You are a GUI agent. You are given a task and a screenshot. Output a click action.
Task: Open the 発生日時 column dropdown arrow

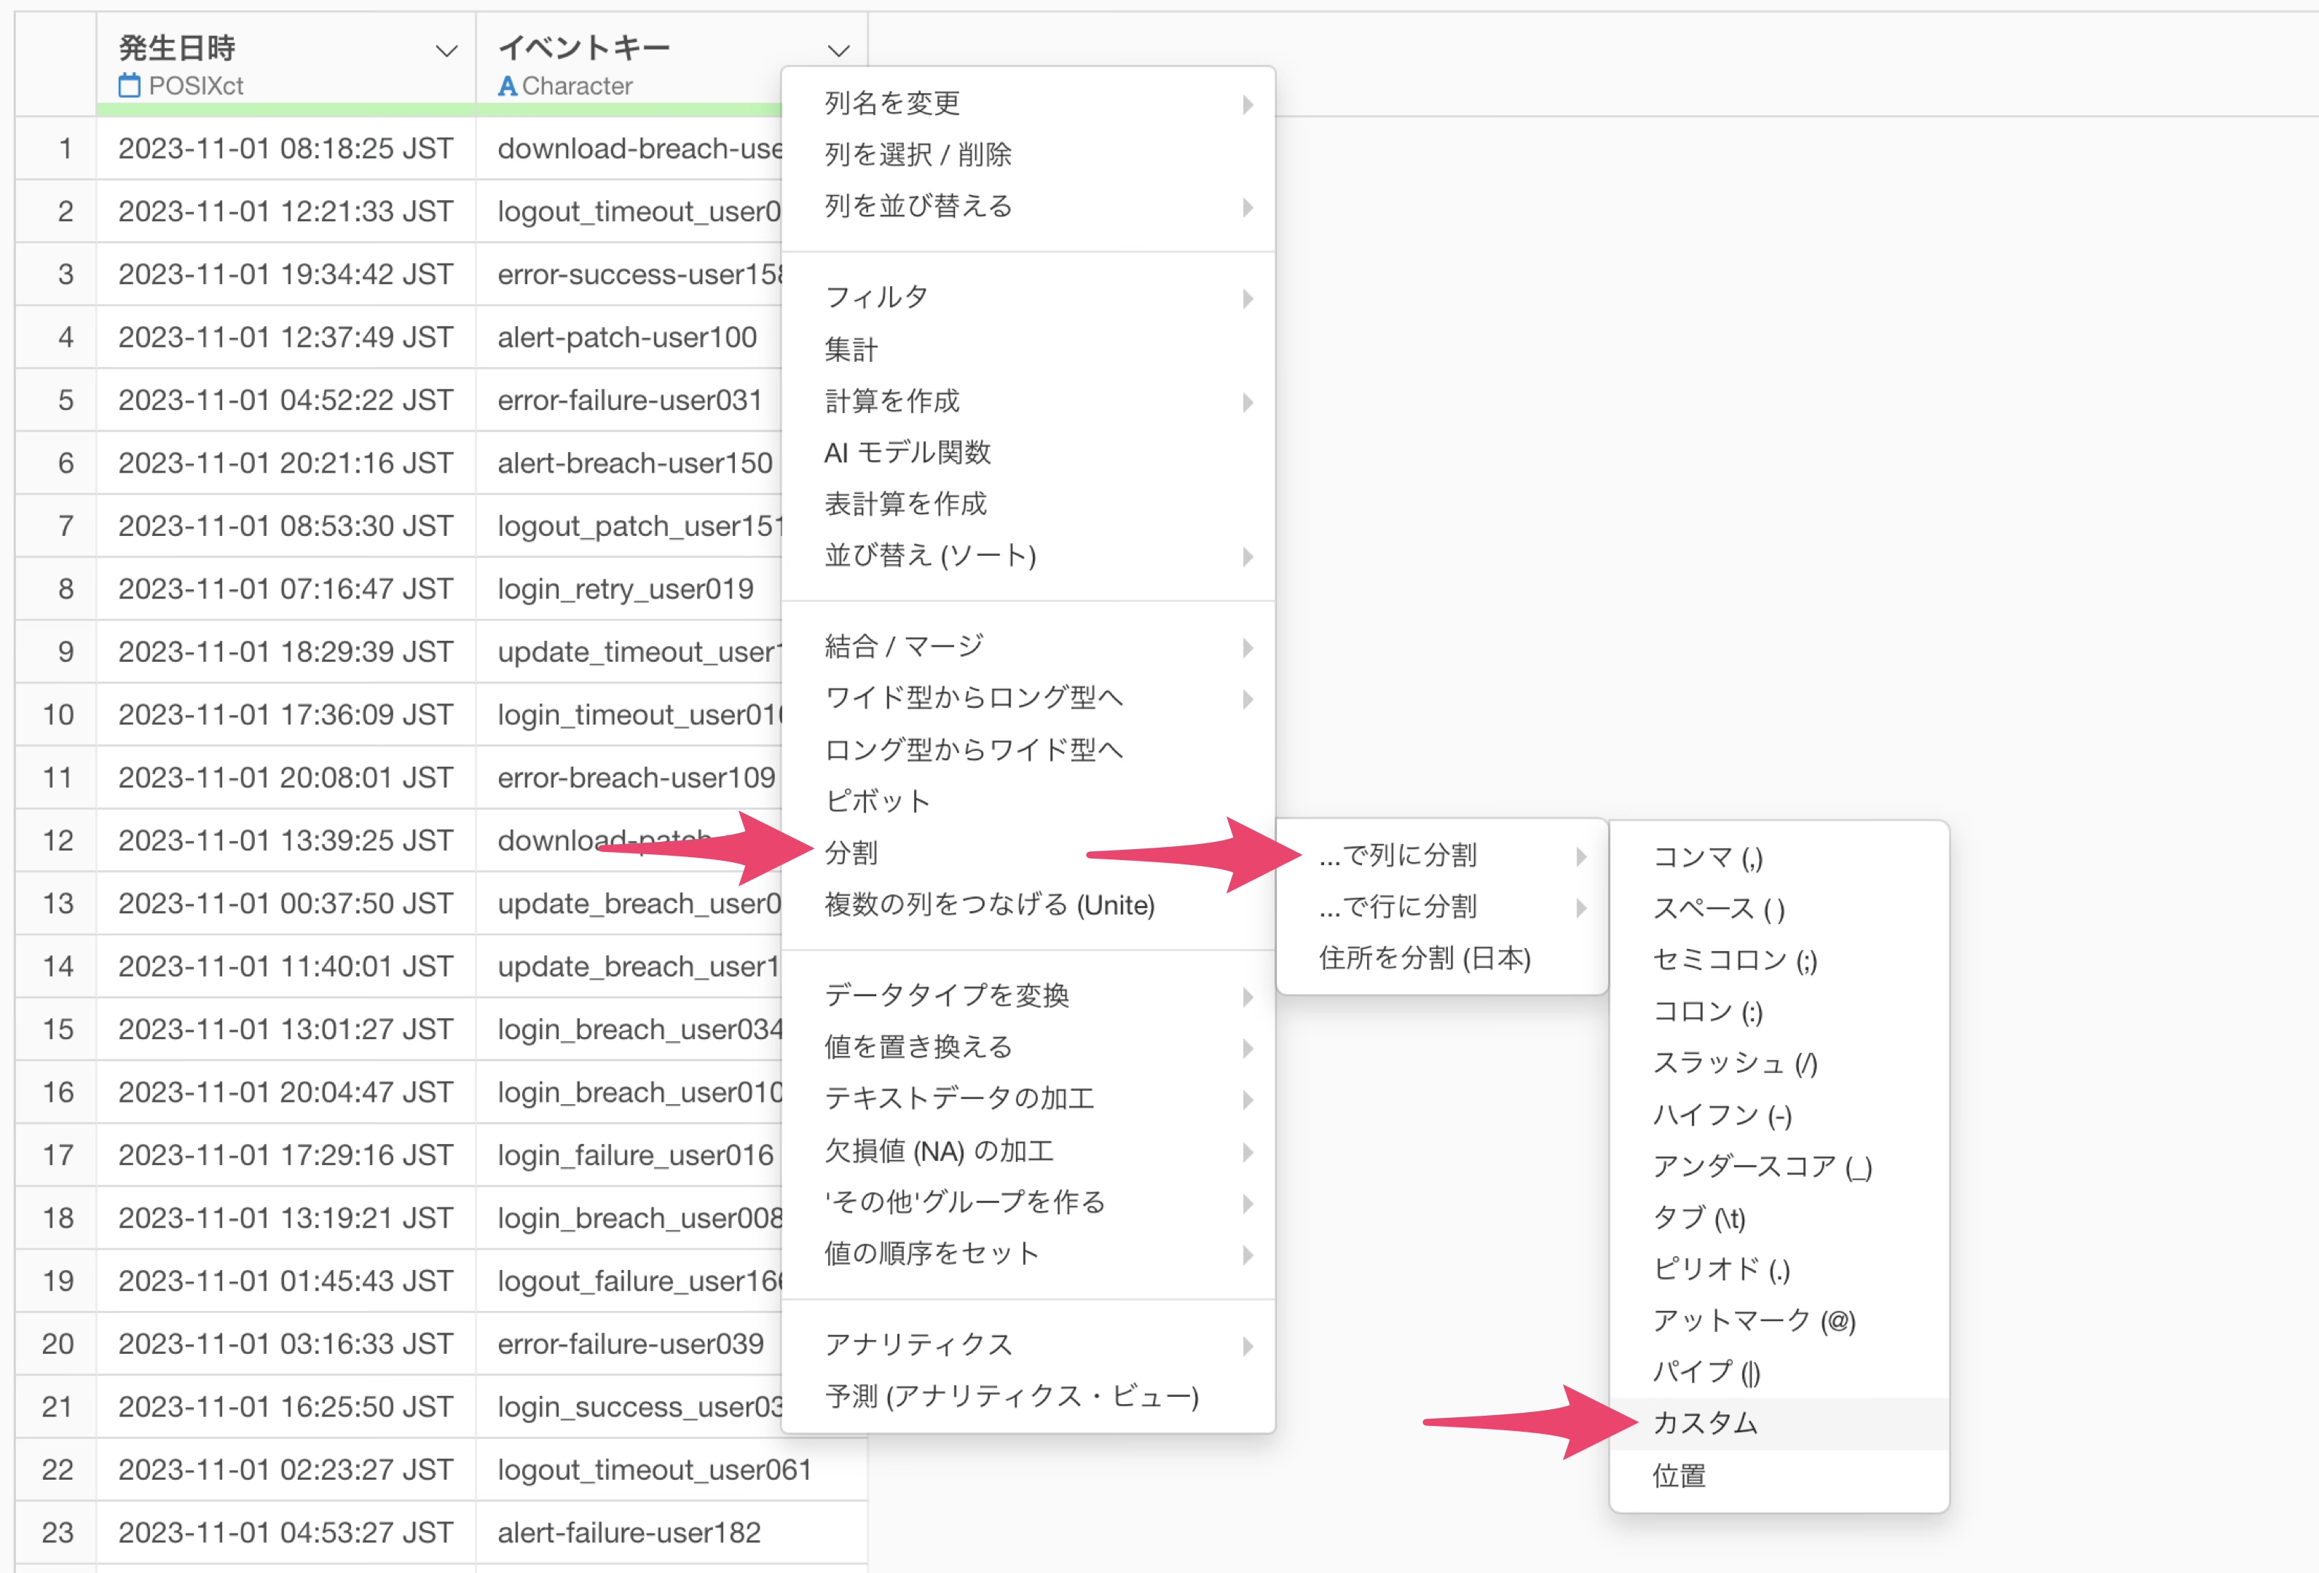(x=446, y=51)
